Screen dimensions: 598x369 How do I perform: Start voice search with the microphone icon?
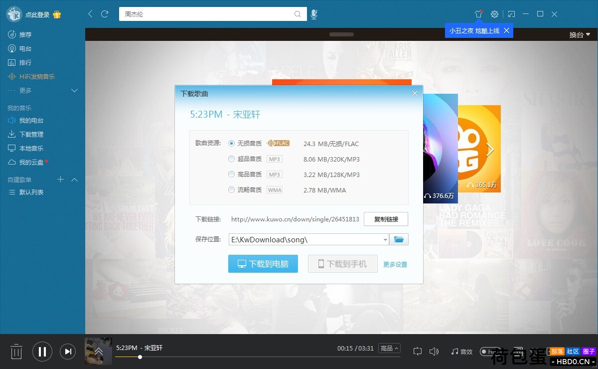(313, 14)
